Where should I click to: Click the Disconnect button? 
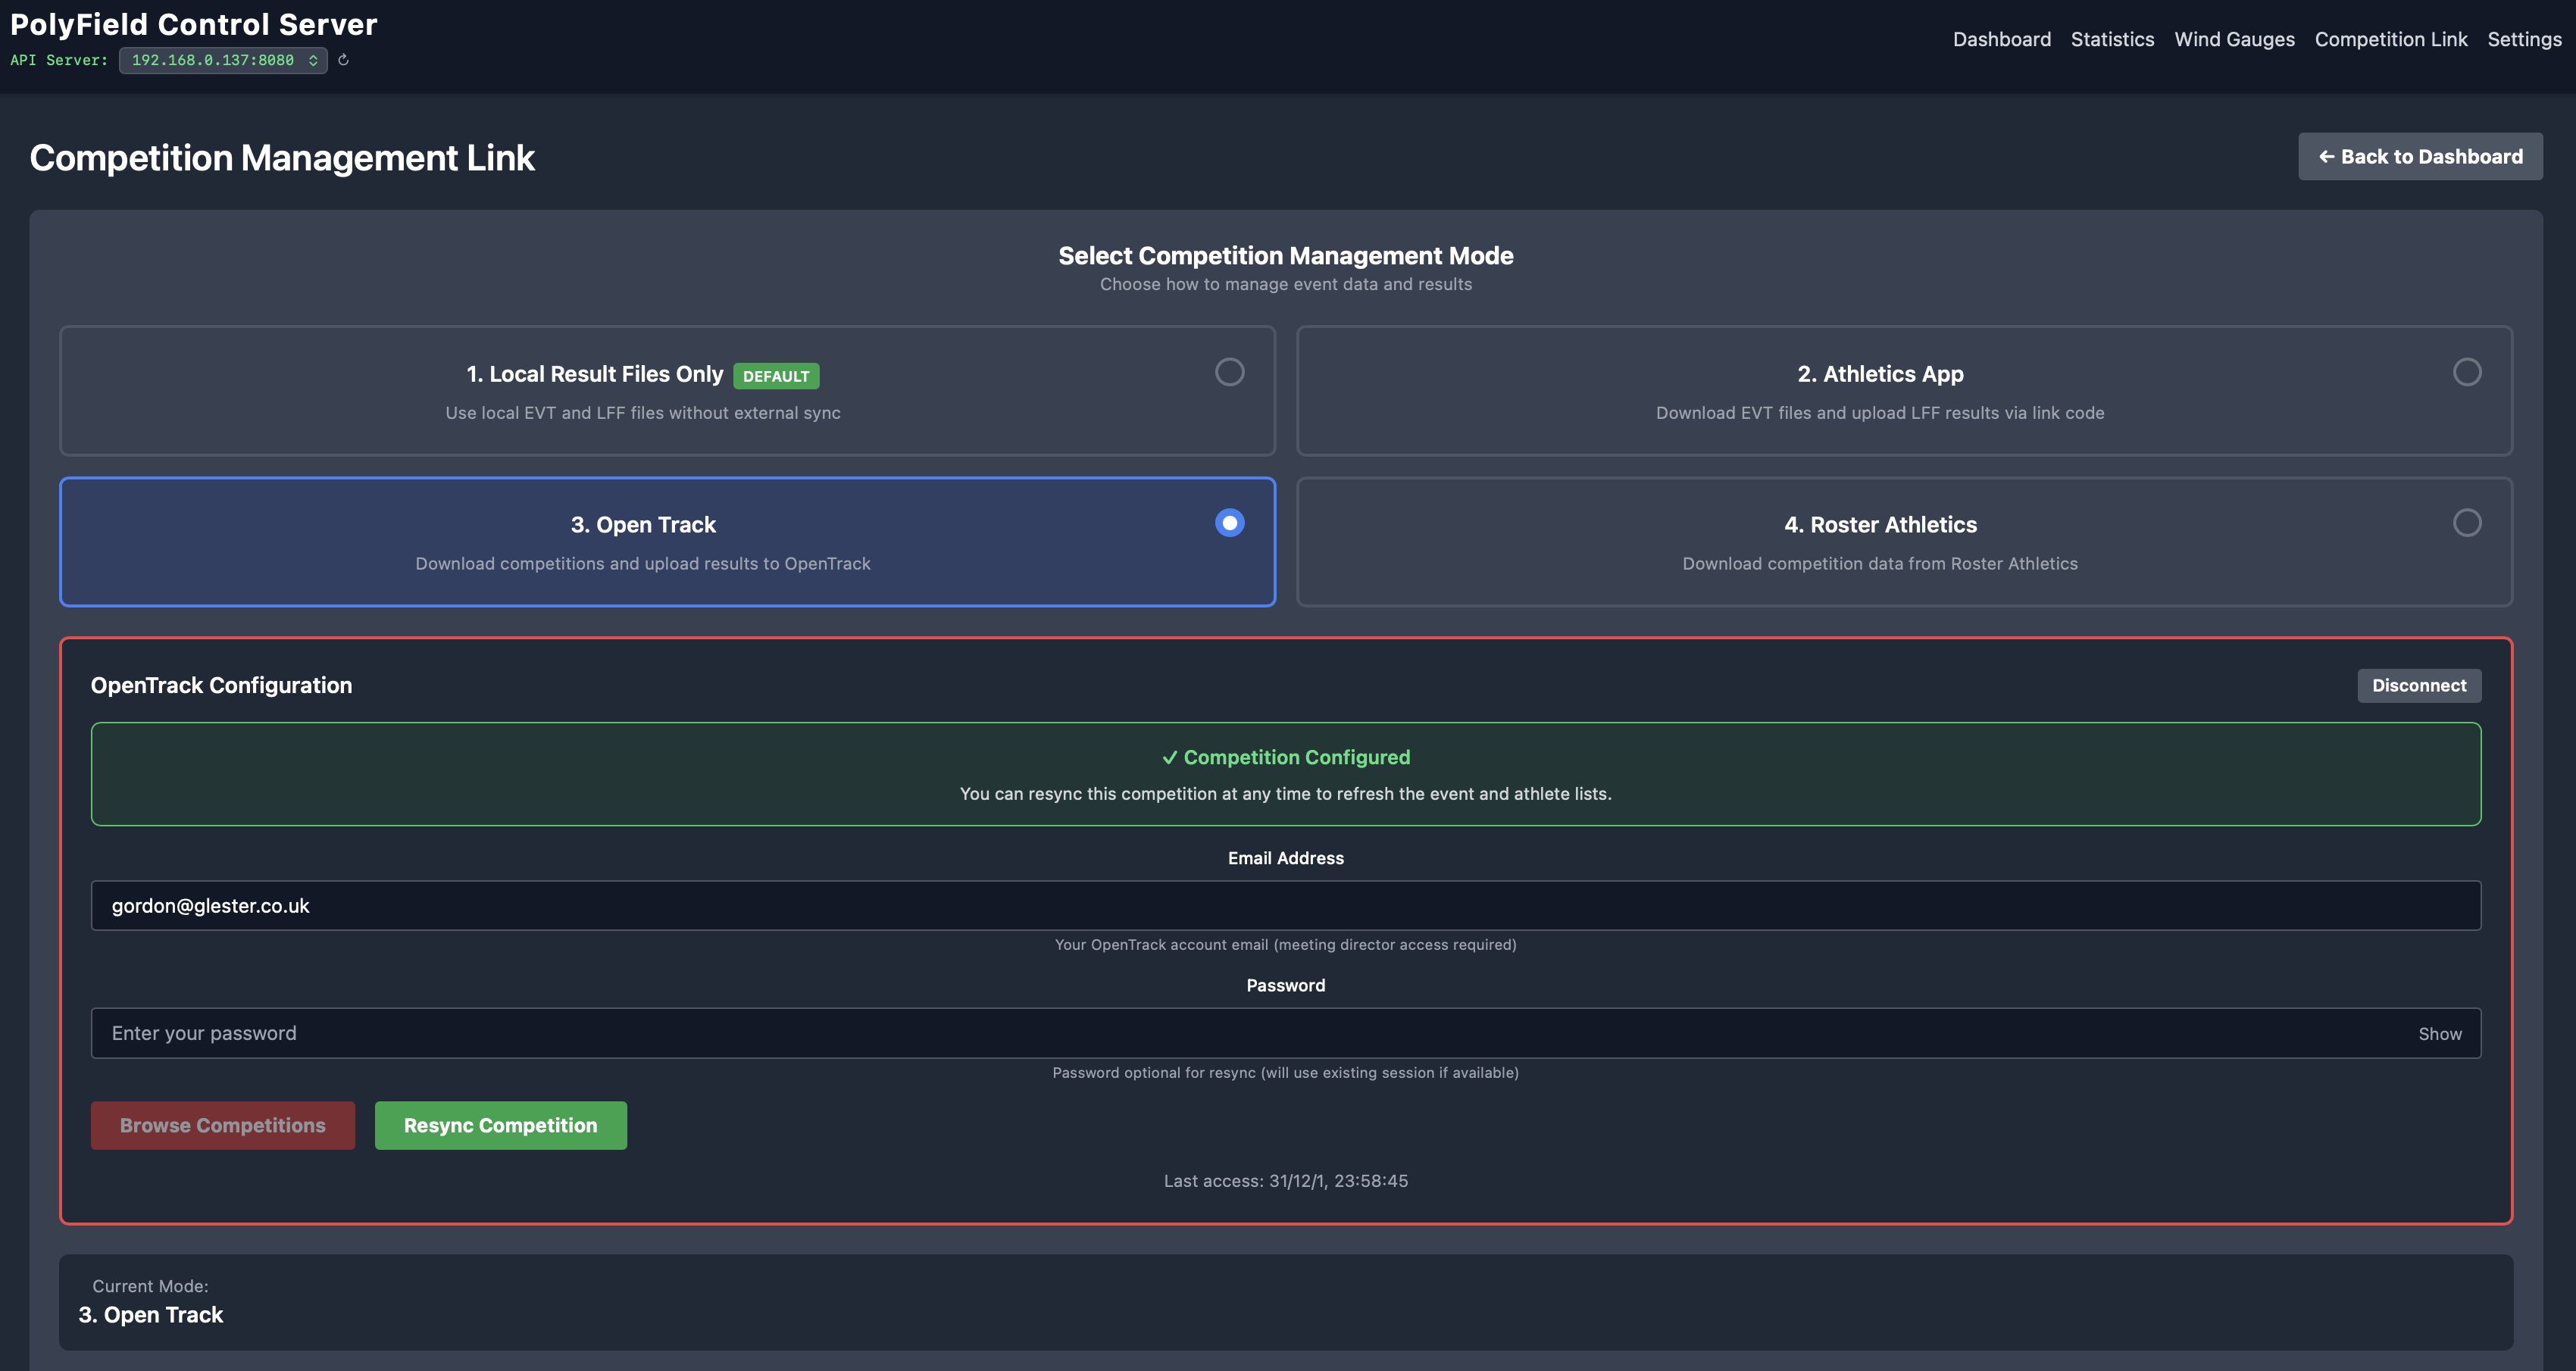point(2418,685)
